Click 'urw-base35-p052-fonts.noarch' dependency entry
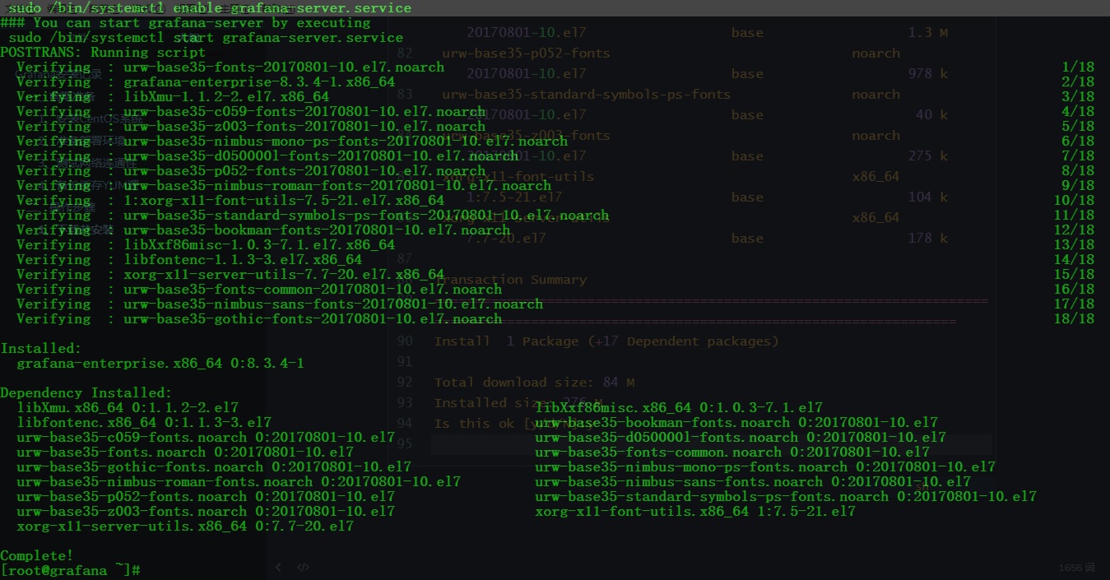Screen dimensions: 1110x580 click(206, 496)
